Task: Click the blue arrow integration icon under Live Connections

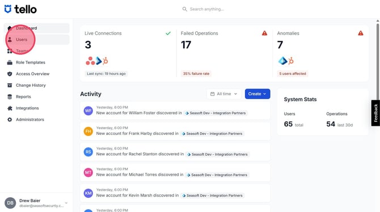Action: [x=99, y=61]
